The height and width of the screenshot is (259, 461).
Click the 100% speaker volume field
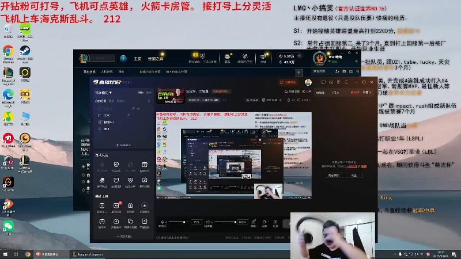pos(242,222)
